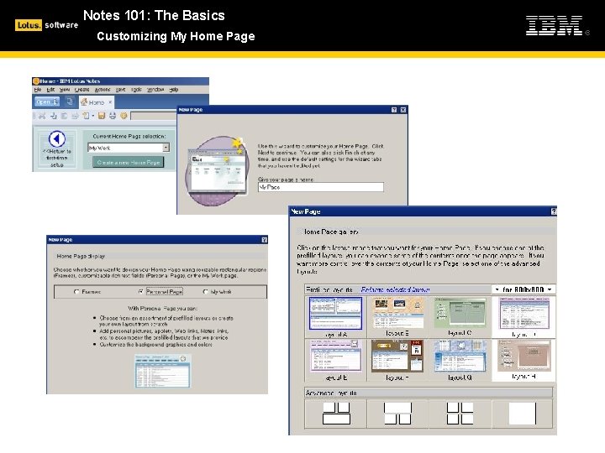Click the Lotus Notes title bar icon
Image resolution: width=605 pixels, height=453 pixels.
click(x=36, y=81)
